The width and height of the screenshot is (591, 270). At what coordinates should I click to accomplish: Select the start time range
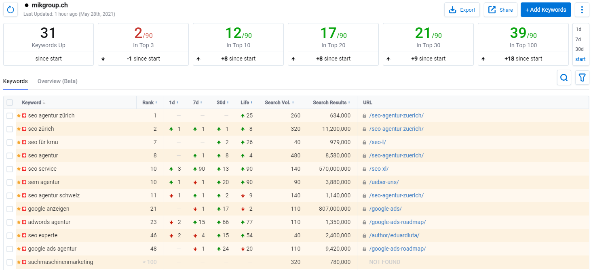tap(580, 59)
